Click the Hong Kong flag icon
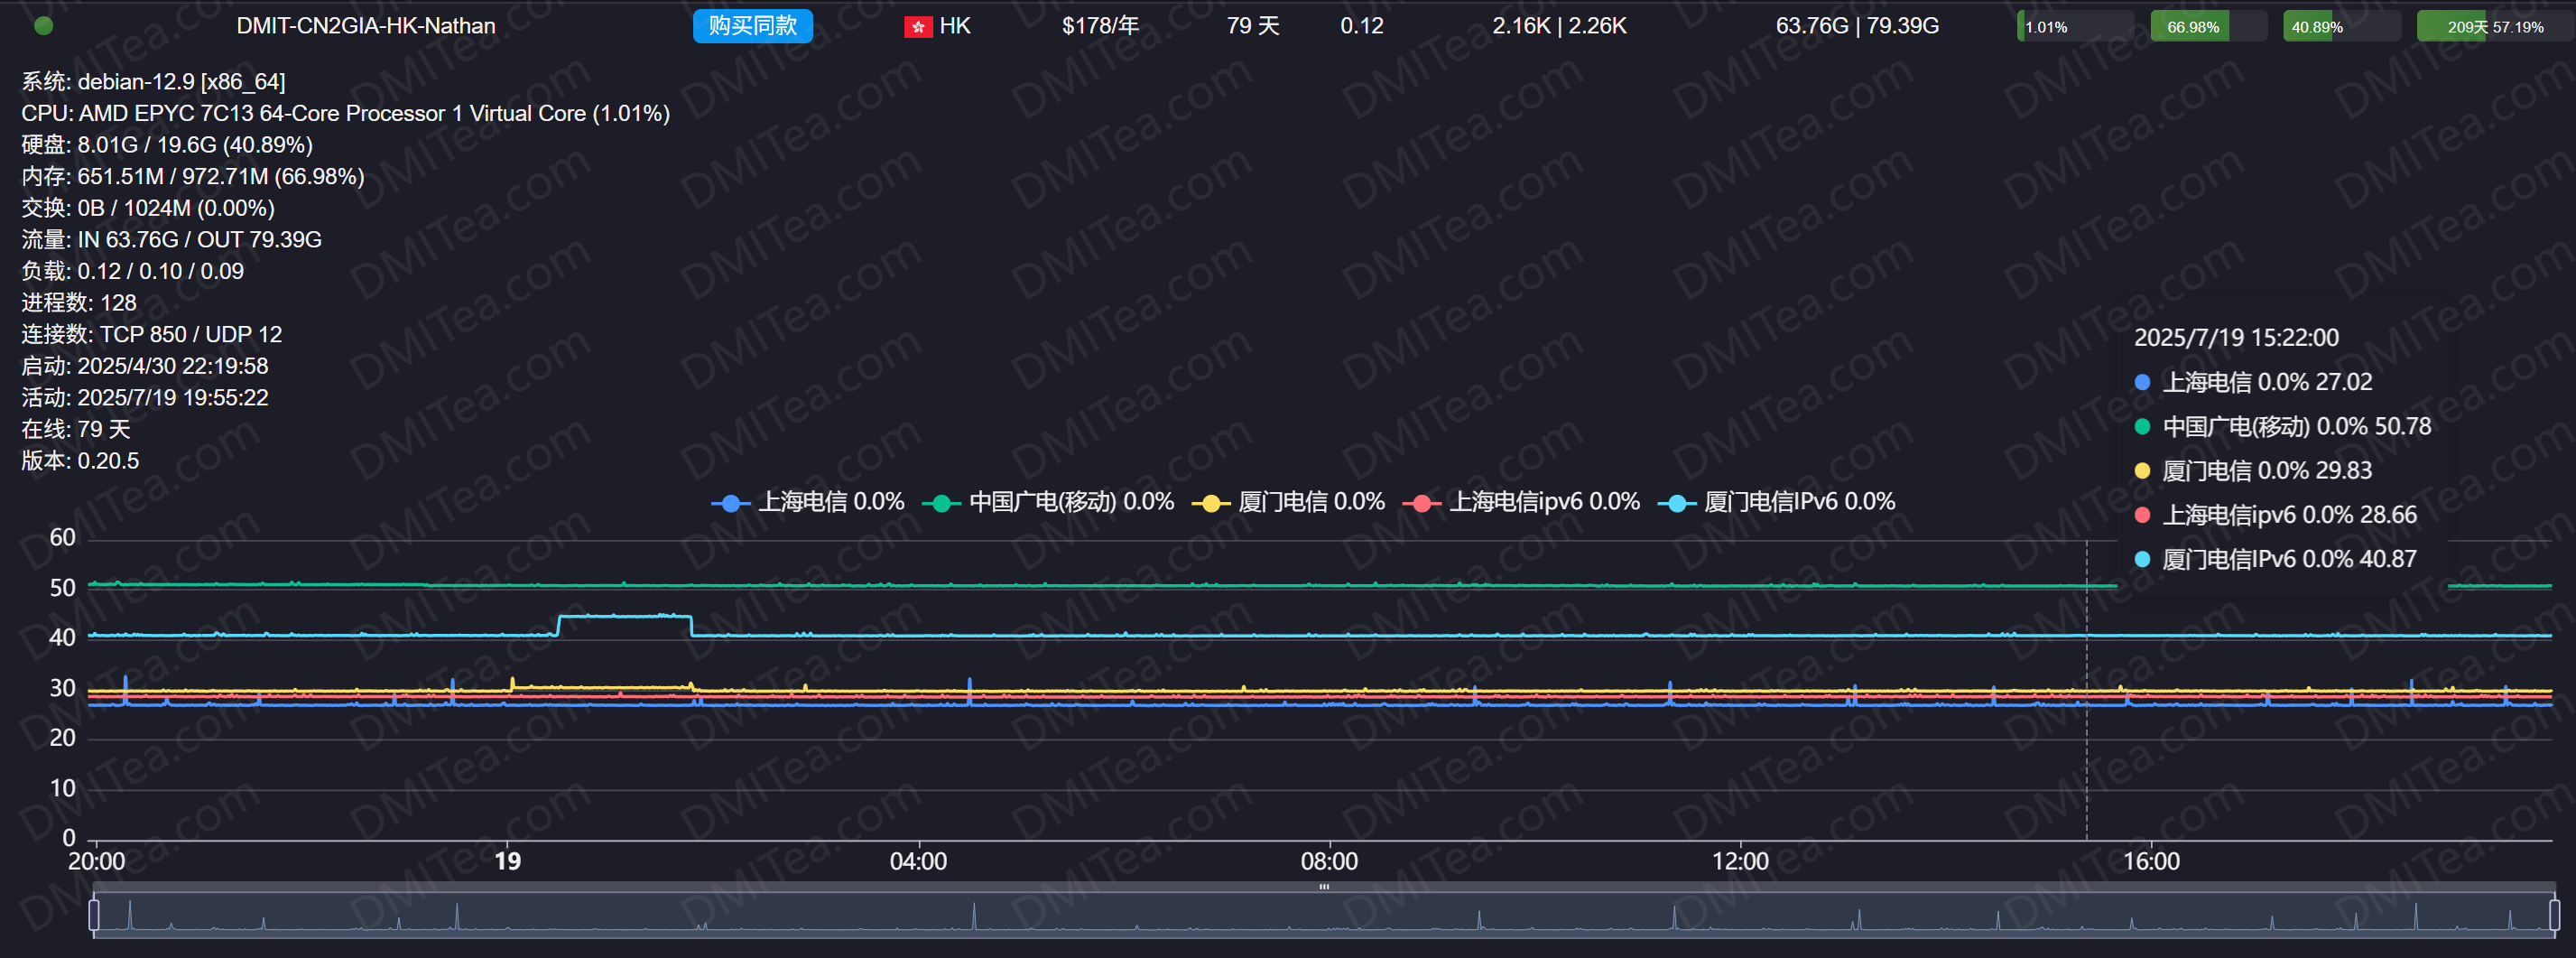This screenshot has width=2576, height=958. point(917,27)
